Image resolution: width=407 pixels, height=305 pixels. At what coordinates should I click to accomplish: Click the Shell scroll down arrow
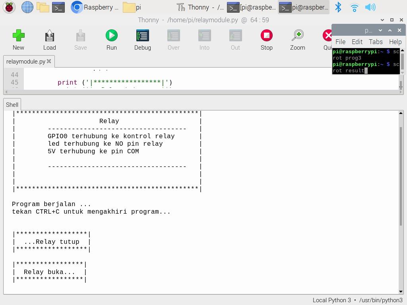[x=401, y=291]
